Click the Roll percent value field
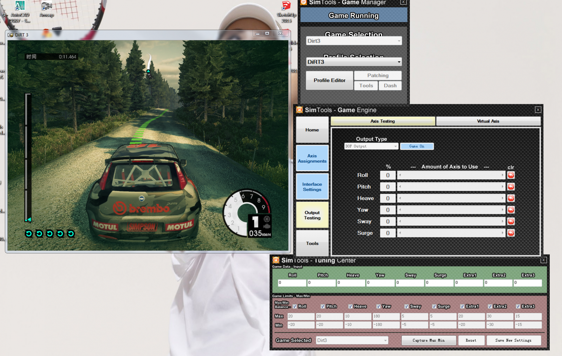562x356 pixels. tap(388, 175)
